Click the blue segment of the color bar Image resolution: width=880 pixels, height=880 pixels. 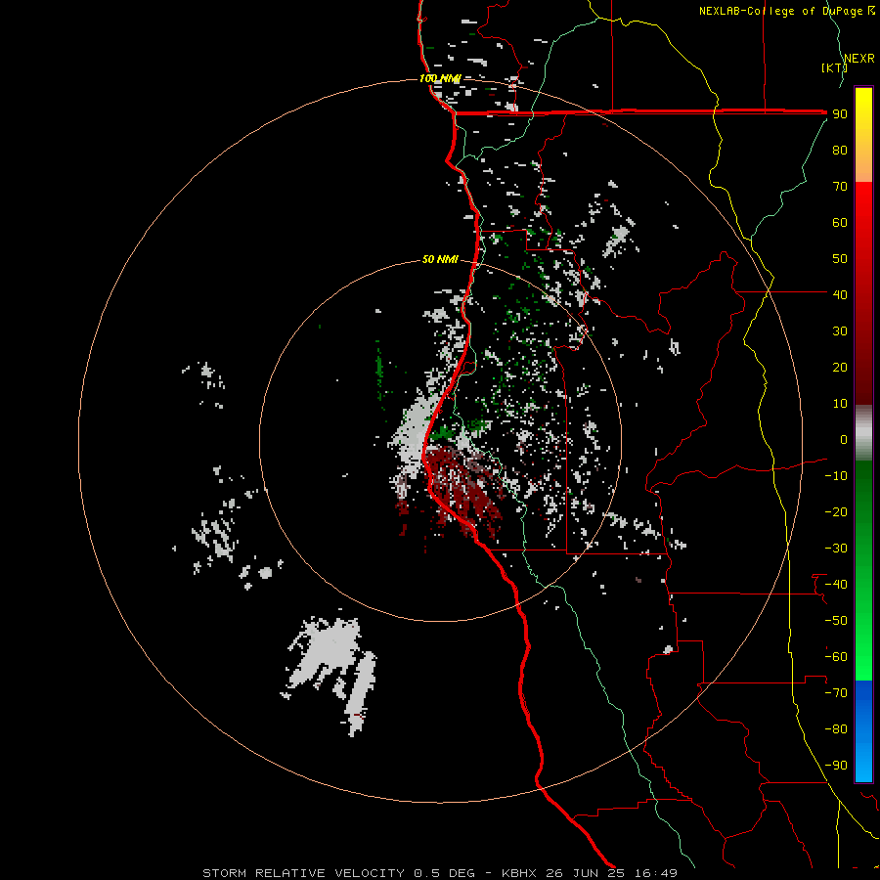(x=863, y=731)
